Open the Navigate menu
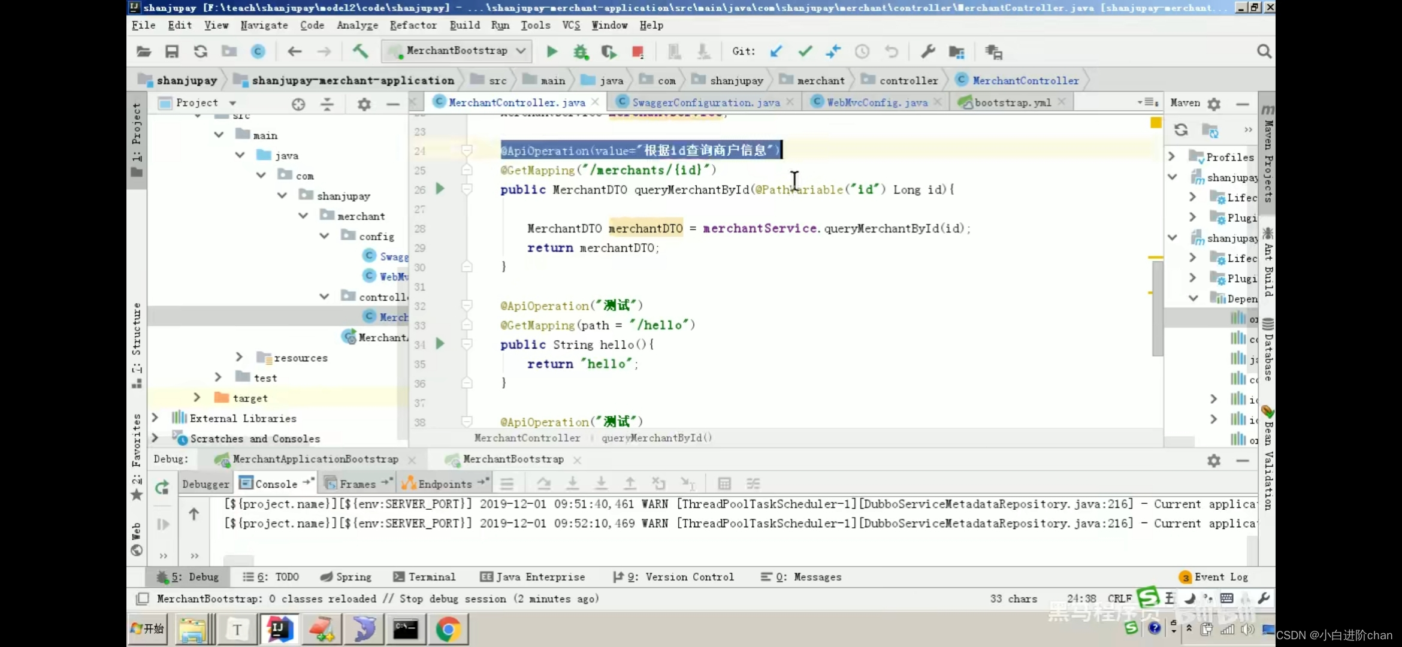Viewport: 1402px width, 647px height. click(264, 25)
